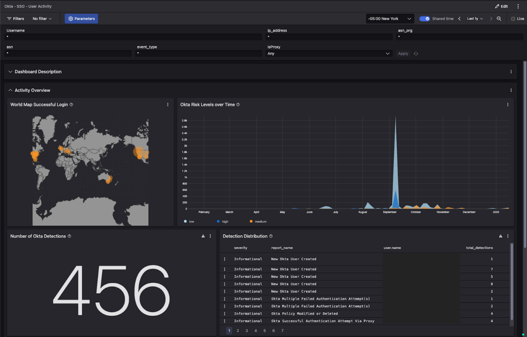Viewport: 527px width, 337px height.
Task: Click Number of Okta Detections help icon
Action: [x=69, y=236]
